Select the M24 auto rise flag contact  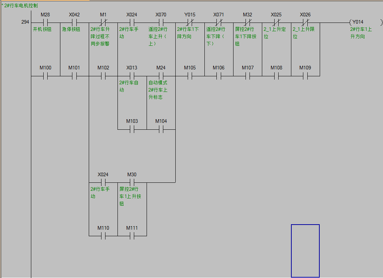coord(161,76)
